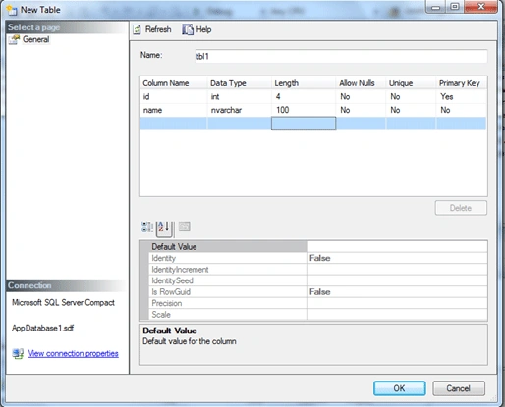Select the IdentityIncrement property
505x407 pixels.
[x=228, y=270]
